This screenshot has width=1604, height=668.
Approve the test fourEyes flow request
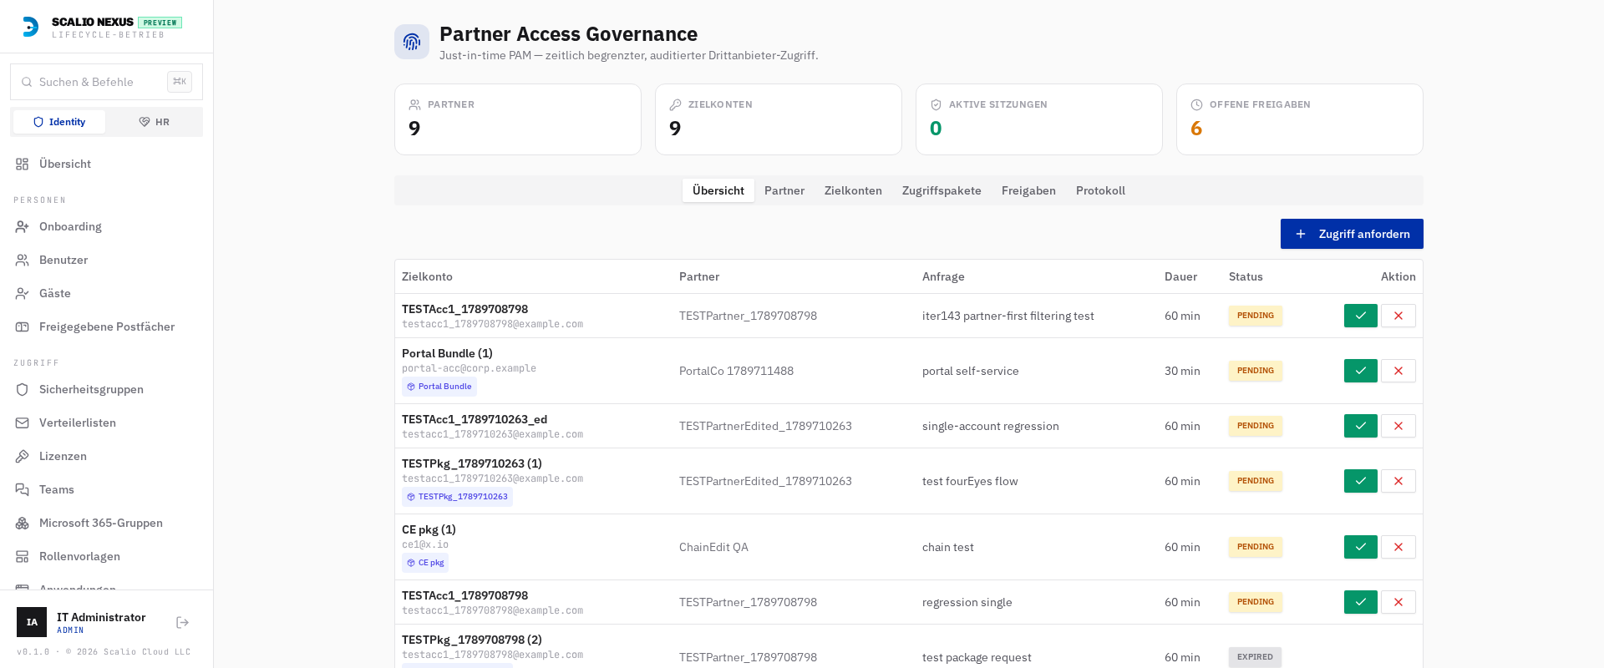click(x=1360, y=481)
